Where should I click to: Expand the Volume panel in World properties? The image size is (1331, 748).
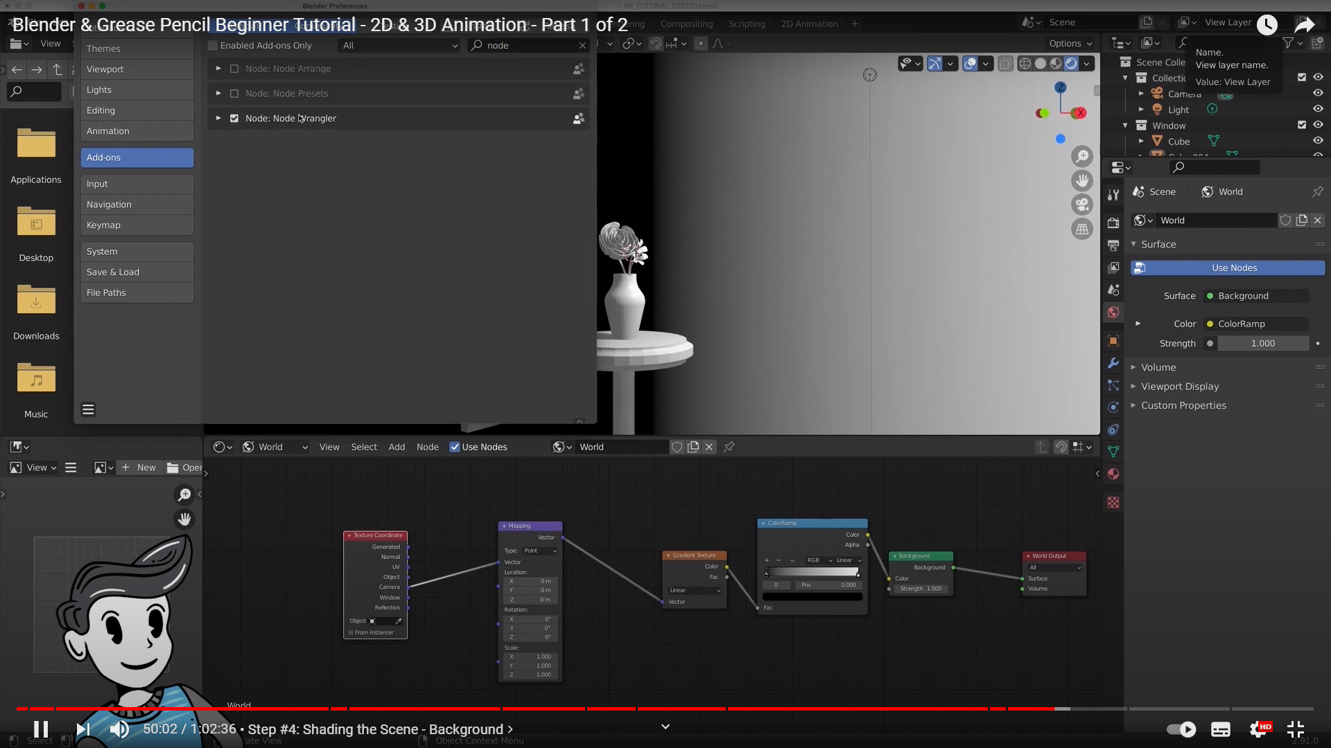pyautogui.click(x=1158, y=367)
